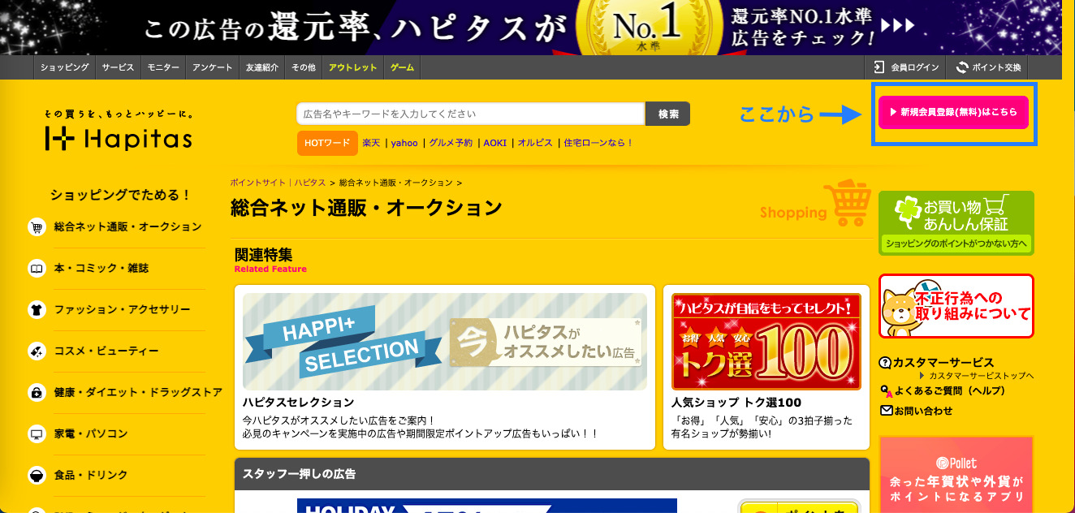Click the cosmetics icon beside コスメ・ビューティー
The width and height of the screenshot is (1075, 513).
tap(37, 351)
